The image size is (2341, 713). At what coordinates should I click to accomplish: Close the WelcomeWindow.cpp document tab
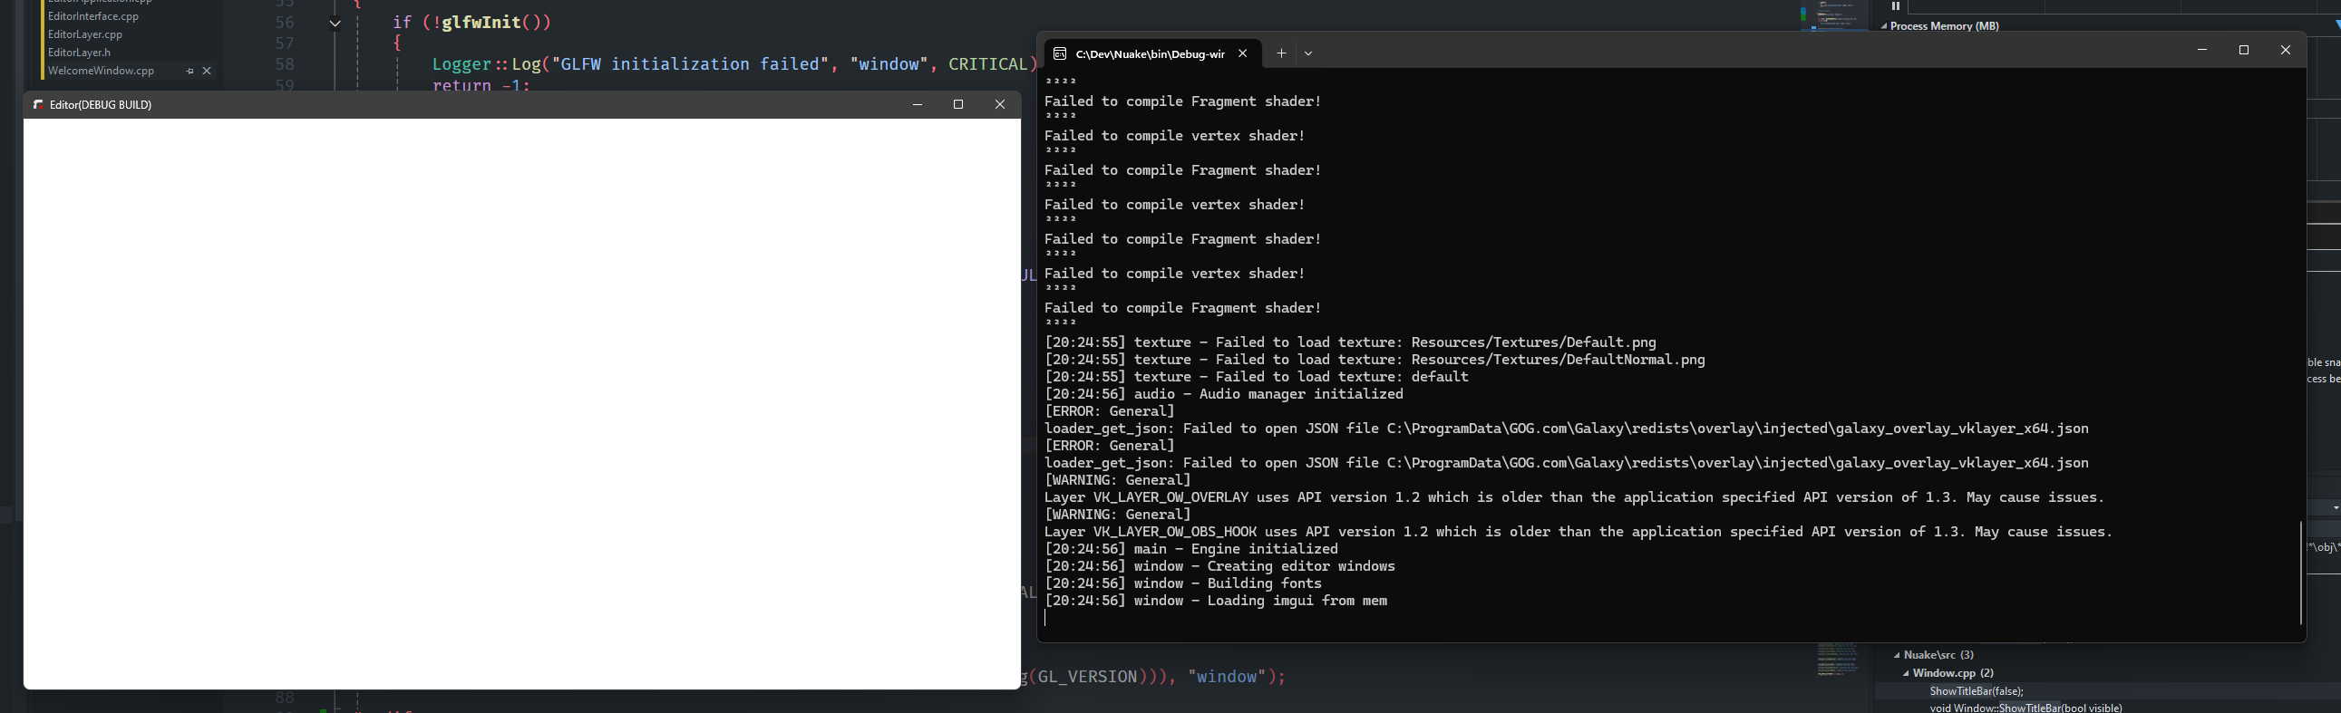[x=208, y=71]
